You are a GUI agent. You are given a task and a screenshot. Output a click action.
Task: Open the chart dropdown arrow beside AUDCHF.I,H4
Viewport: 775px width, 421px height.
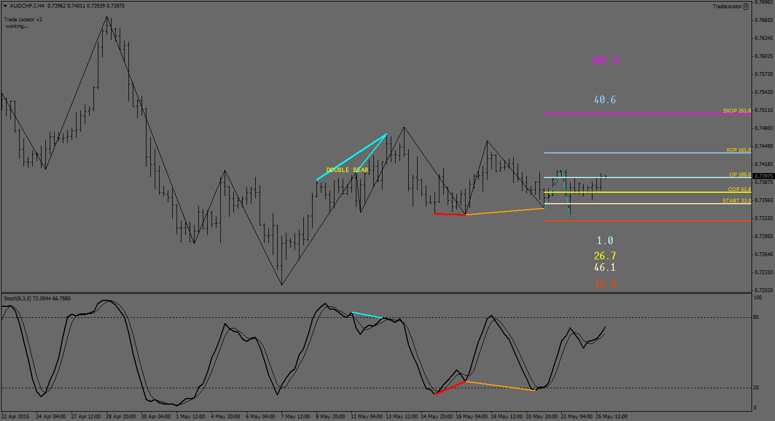click(5, 6)
